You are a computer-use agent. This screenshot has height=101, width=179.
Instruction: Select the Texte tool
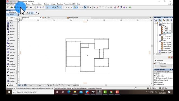pyautogui.click(x=11, y=75)
